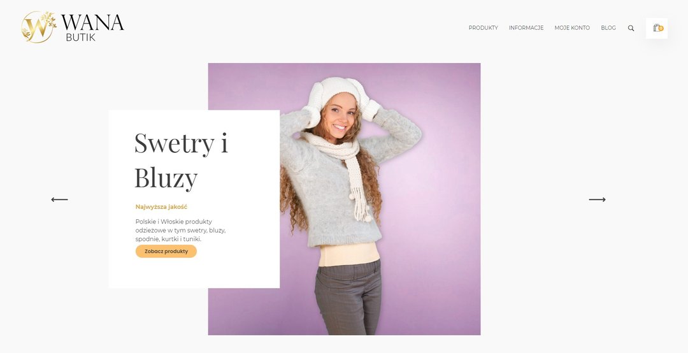Go to MOJE KONTO page
This screenshot has height=353, width=688.
pyautogui.click(x=572, y=27)
